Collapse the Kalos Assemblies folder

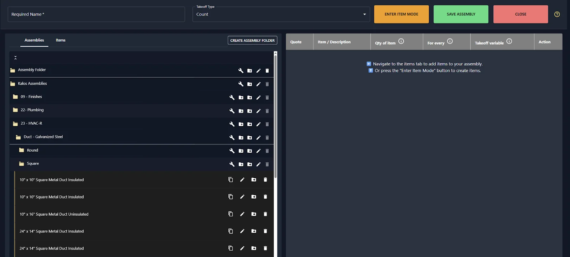tap(13, 84)
